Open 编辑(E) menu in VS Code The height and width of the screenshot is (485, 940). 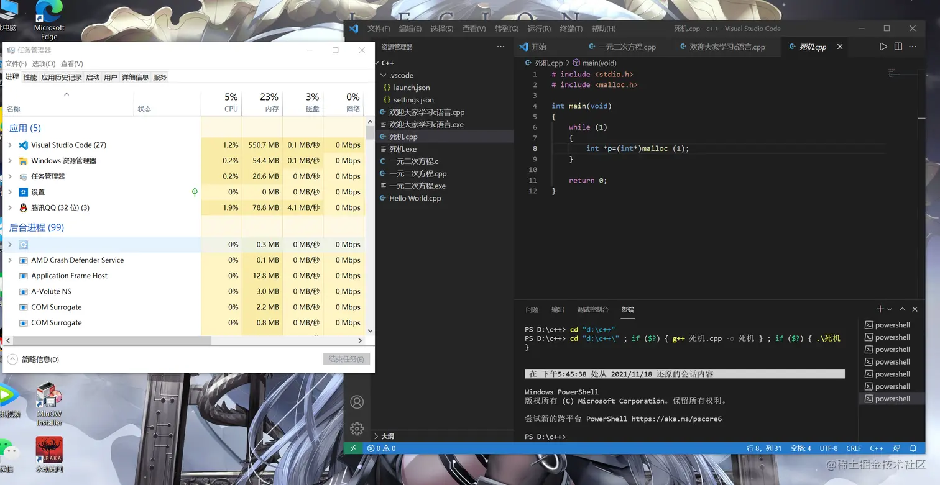410,29
